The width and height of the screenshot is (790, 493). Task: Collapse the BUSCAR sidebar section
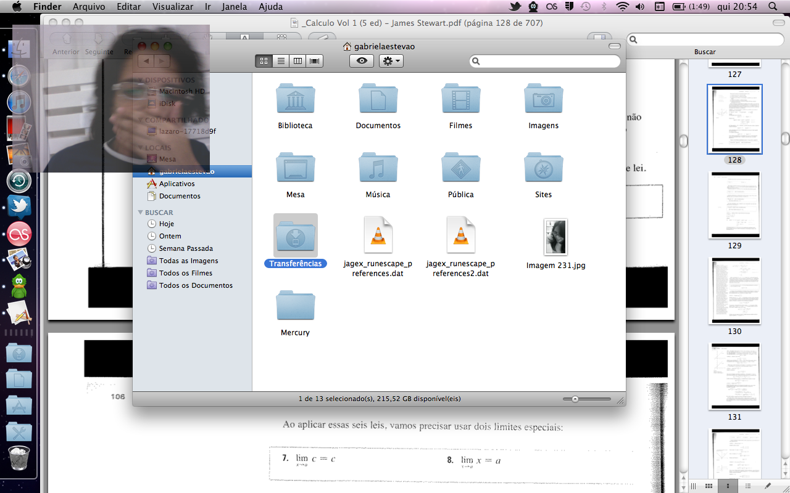point(141,213)
